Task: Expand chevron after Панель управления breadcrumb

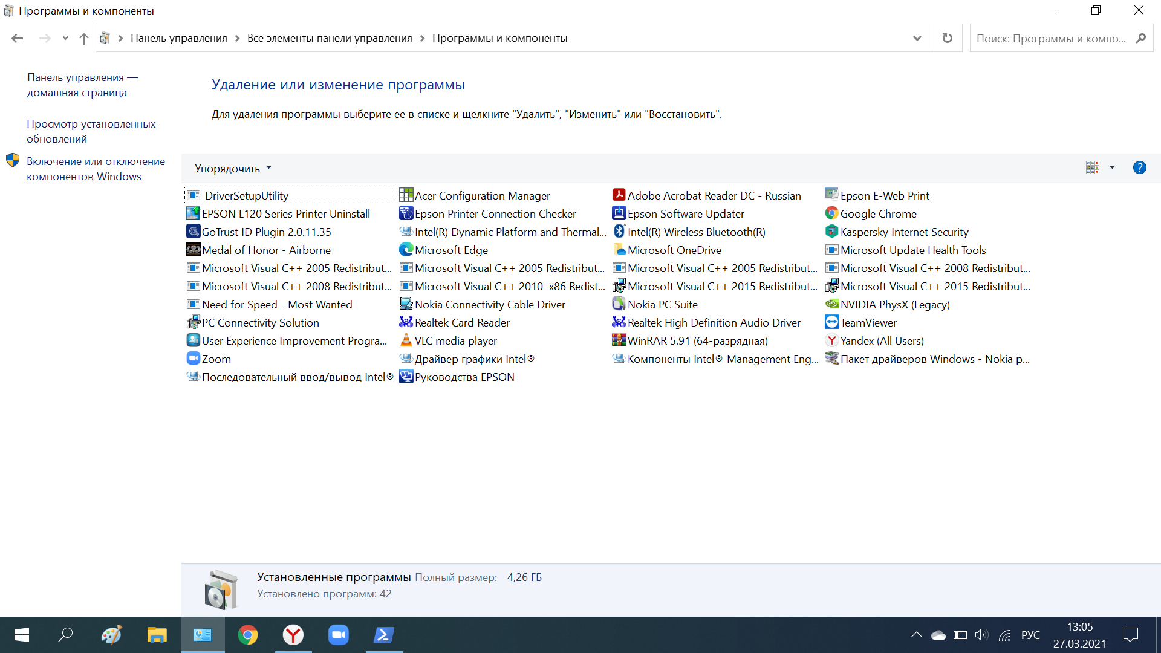Action: point(237,38)
